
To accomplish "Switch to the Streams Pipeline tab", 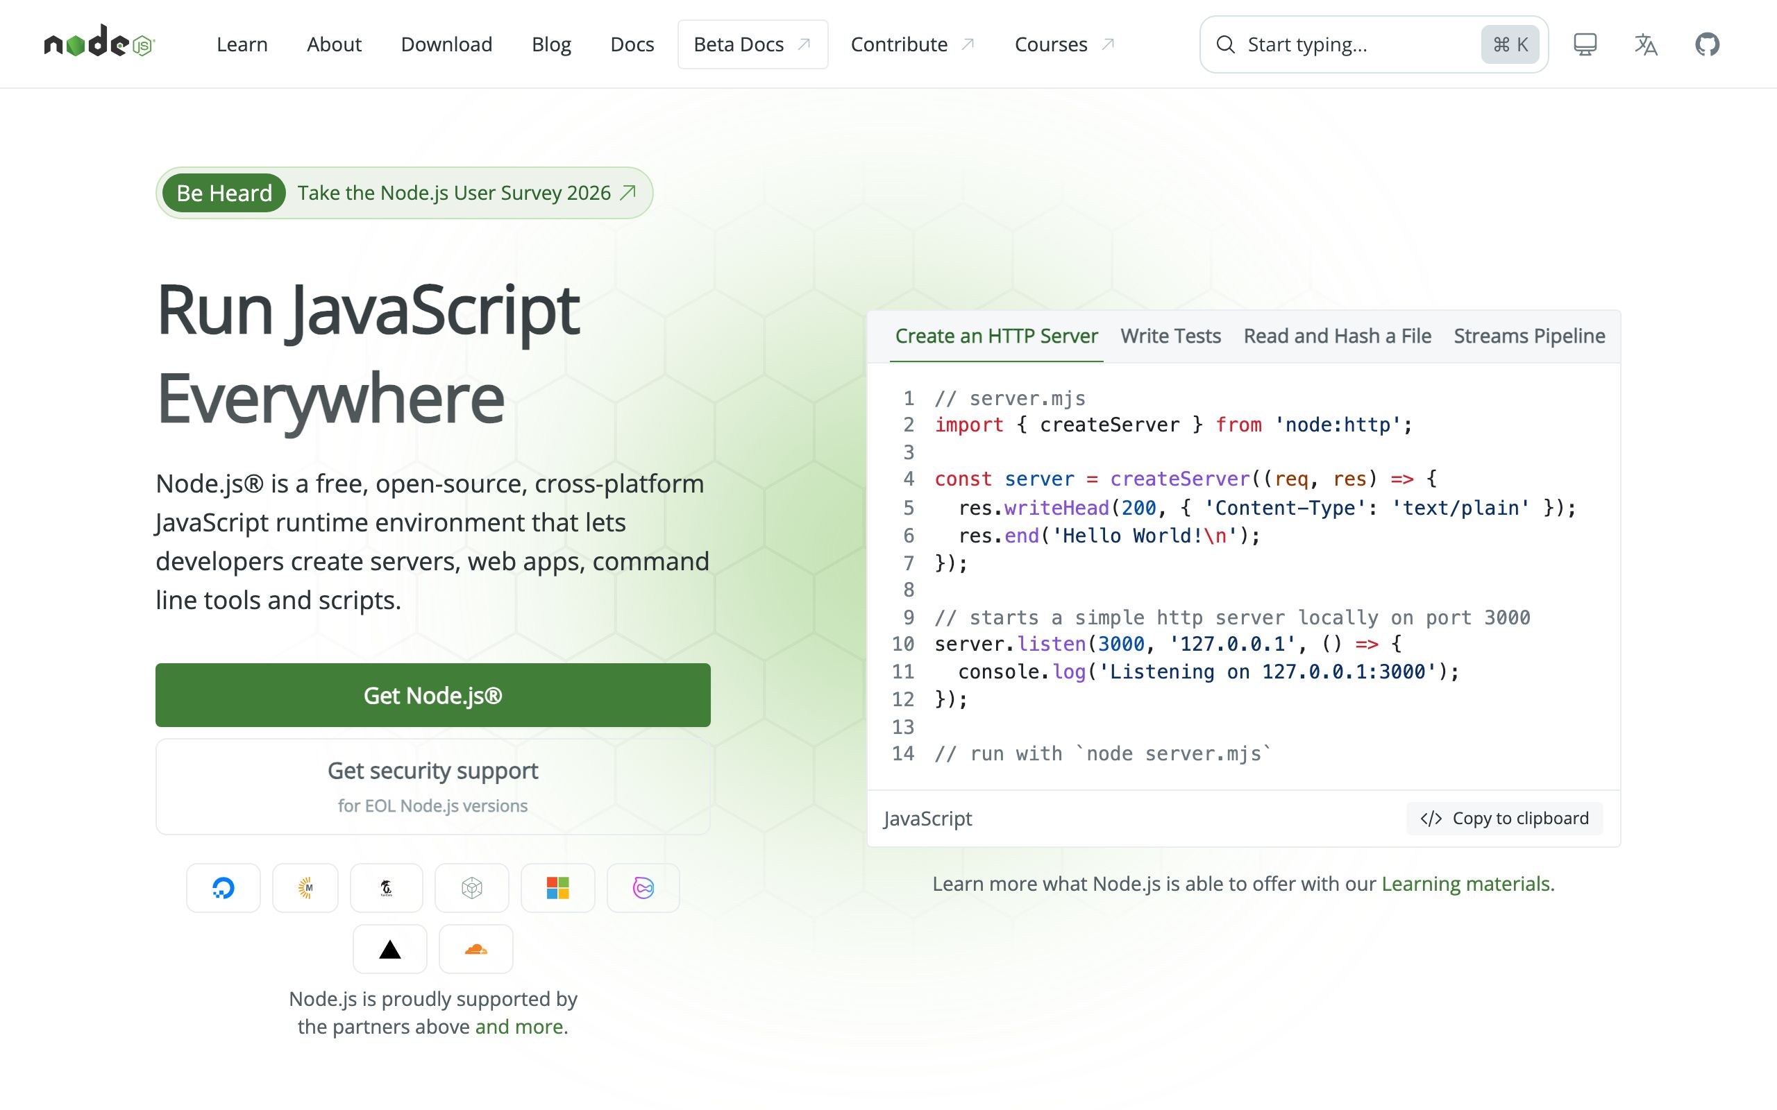I will [1530, 336].
